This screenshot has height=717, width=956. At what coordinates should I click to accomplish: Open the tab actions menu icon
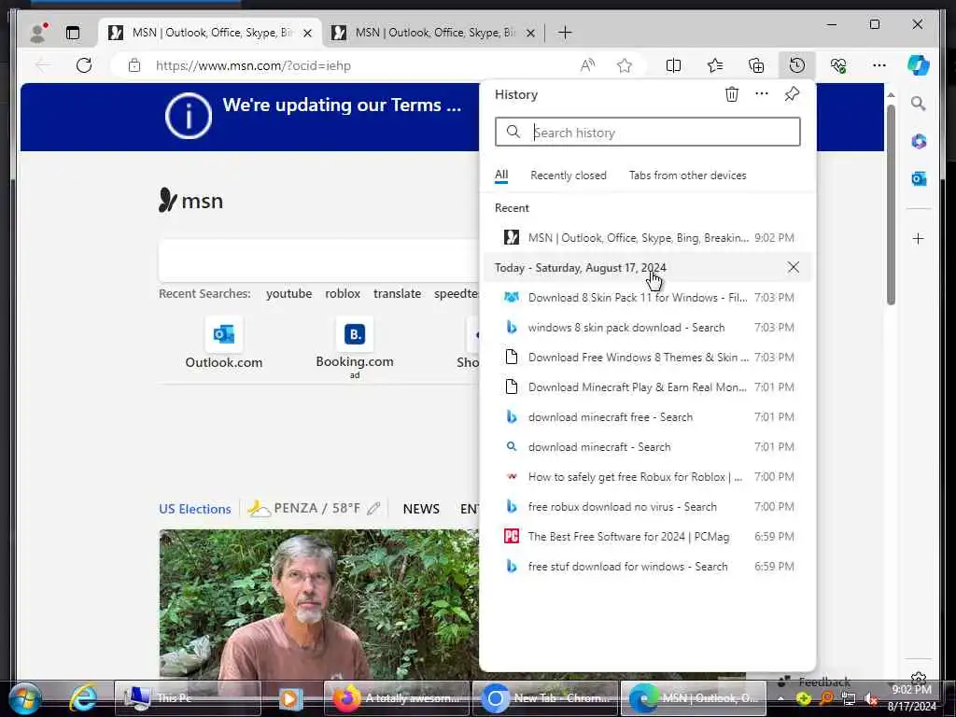pyautogui.click(x=73, y=33)
